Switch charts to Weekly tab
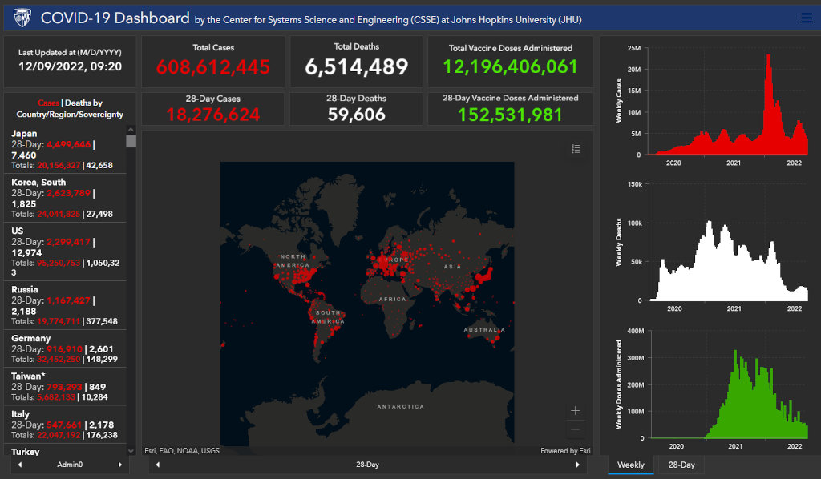821x479 pixels. [630, 465]
